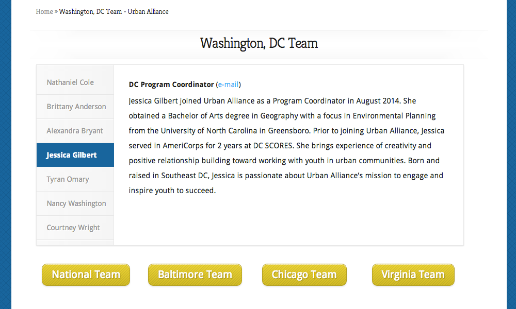Viewport: 516px width, 309px height.
Task: Go to the National Team page
Action: click(x=86, y=274)
